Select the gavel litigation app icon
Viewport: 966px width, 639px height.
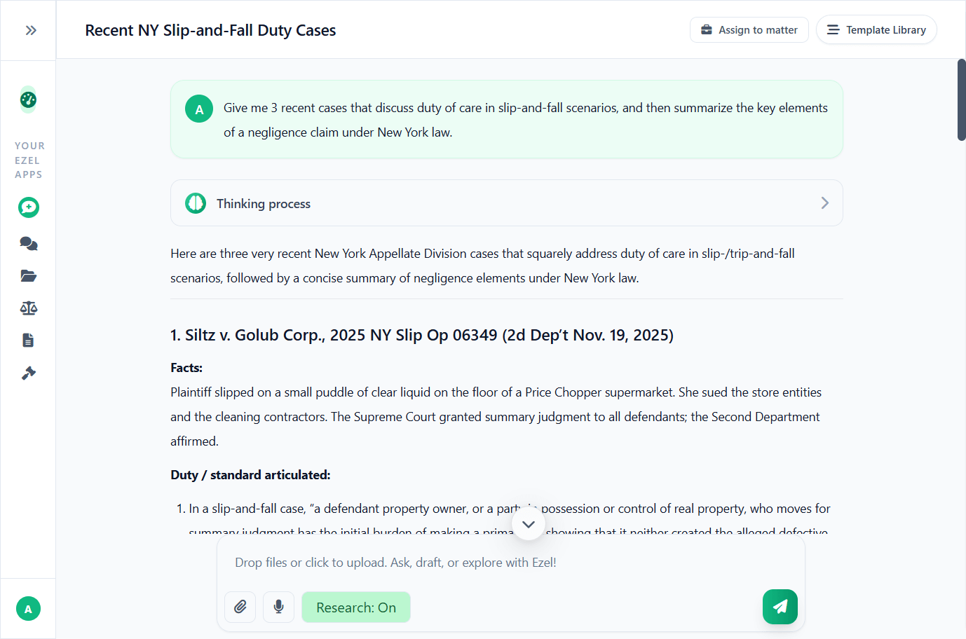[x=28, y=372]
